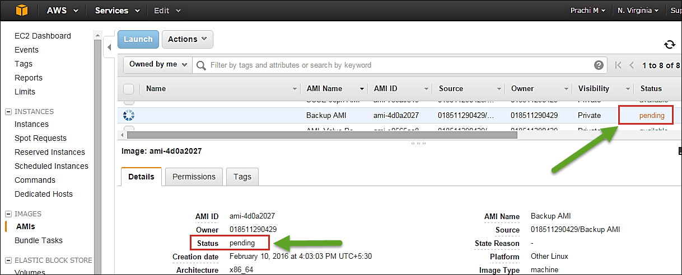Toggle the select-all checkbox in table header
The height and width of the screenshot is (275, 682).
pos(128,89)
